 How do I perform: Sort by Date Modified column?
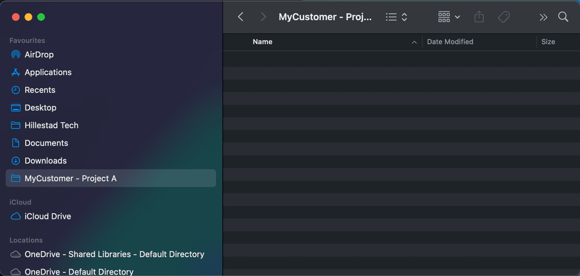(x=450, y=42)
